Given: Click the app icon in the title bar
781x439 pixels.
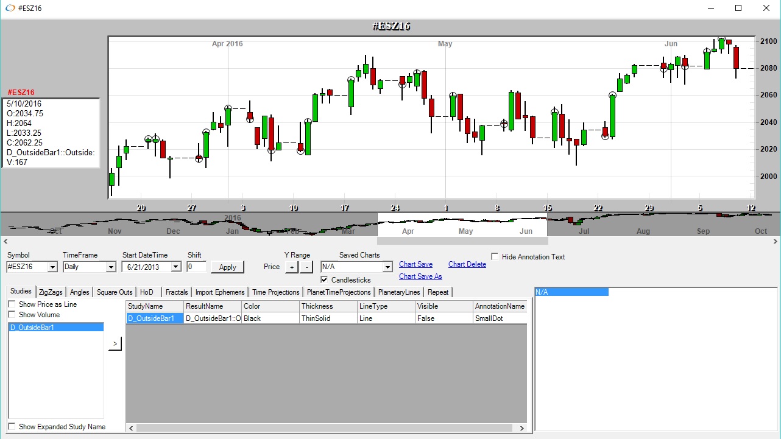Looking at the screenshot, I should [x=10, y=8].
